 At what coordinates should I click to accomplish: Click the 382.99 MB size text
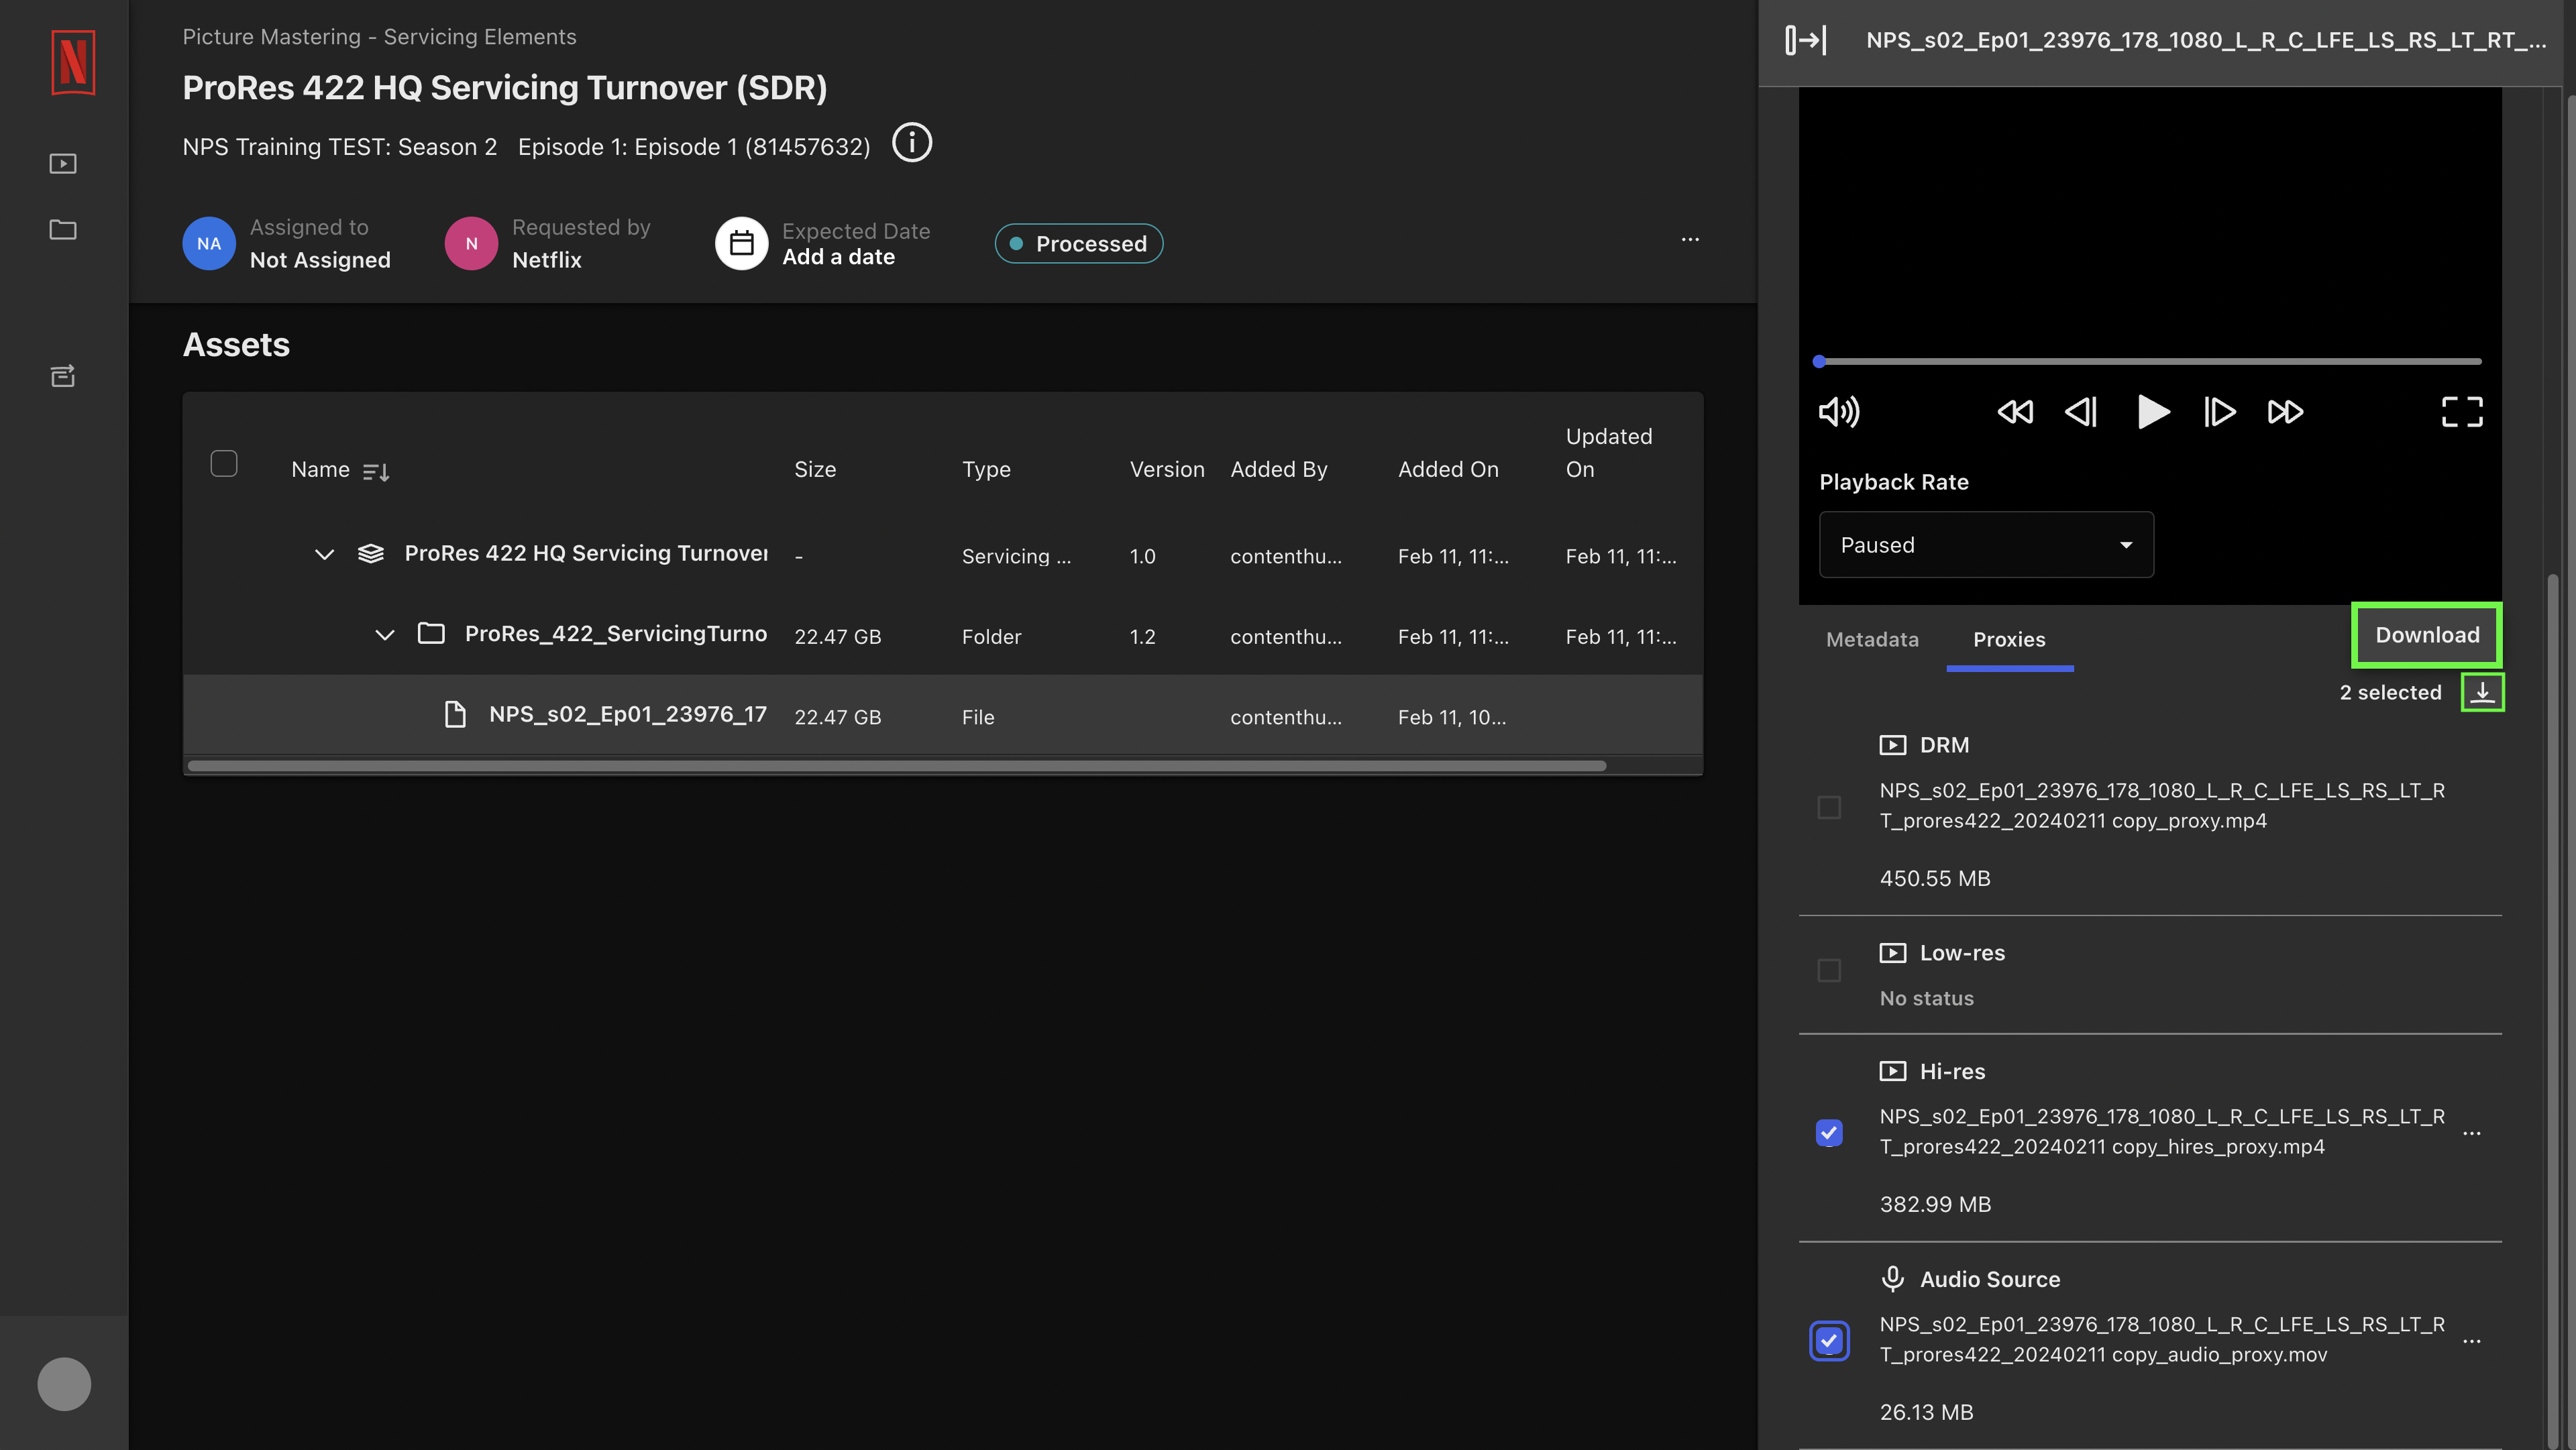click(x=1935, y=1204)
